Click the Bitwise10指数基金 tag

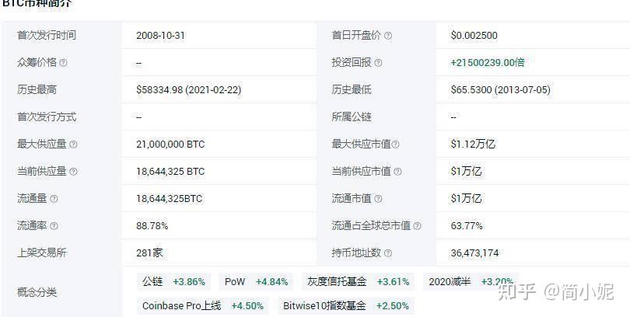coord(346,306)
